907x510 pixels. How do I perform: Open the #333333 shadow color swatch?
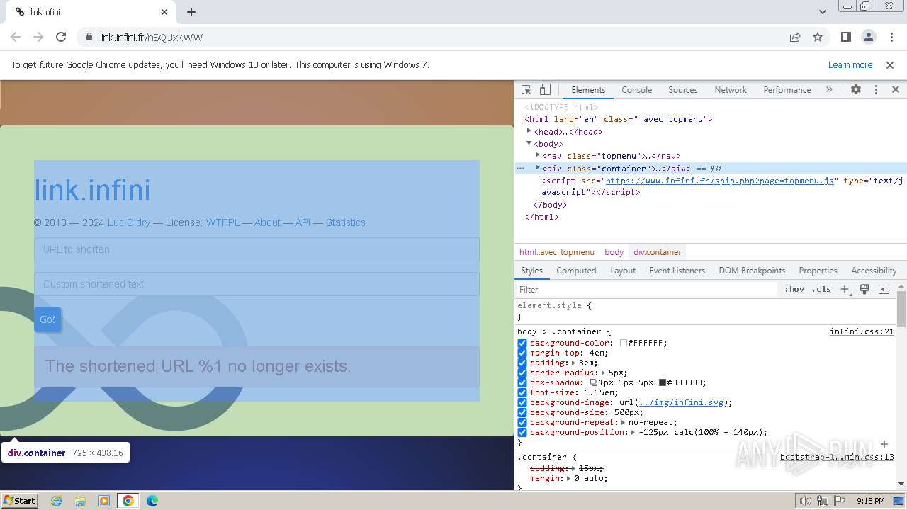(x=663, y=382)
